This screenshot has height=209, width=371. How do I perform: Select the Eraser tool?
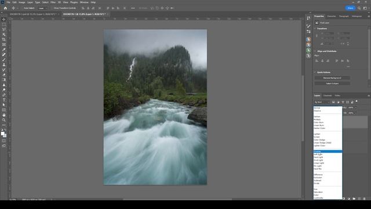point(4,75)
